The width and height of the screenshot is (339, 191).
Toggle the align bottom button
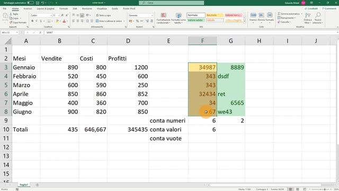click(82, 15)
